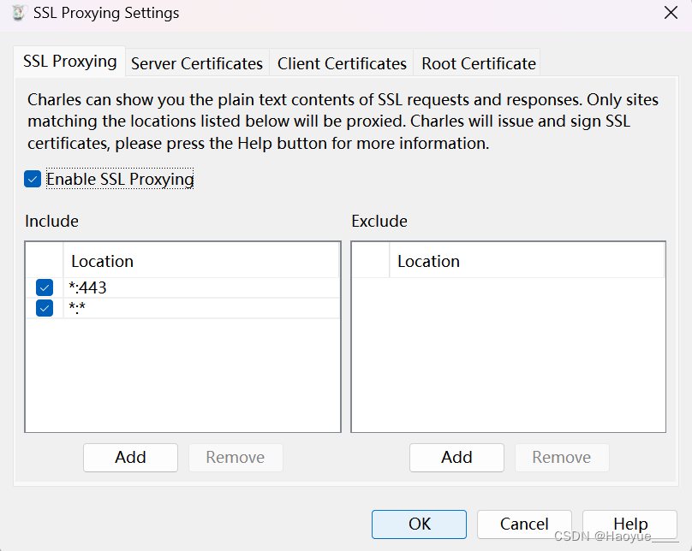Screen dimensions: 692x551
Task: Open the Client Certificates tab
Action: click(x=342, y=63)
